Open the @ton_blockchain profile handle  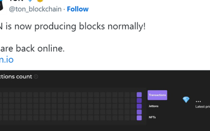(35, 9)
